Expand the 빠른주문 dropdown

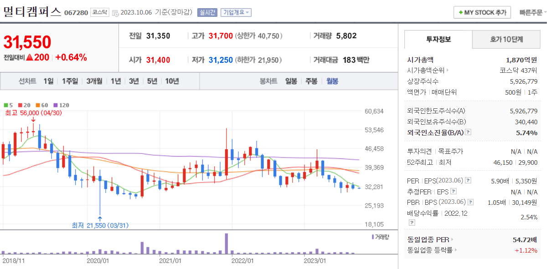tap(533, 13)
